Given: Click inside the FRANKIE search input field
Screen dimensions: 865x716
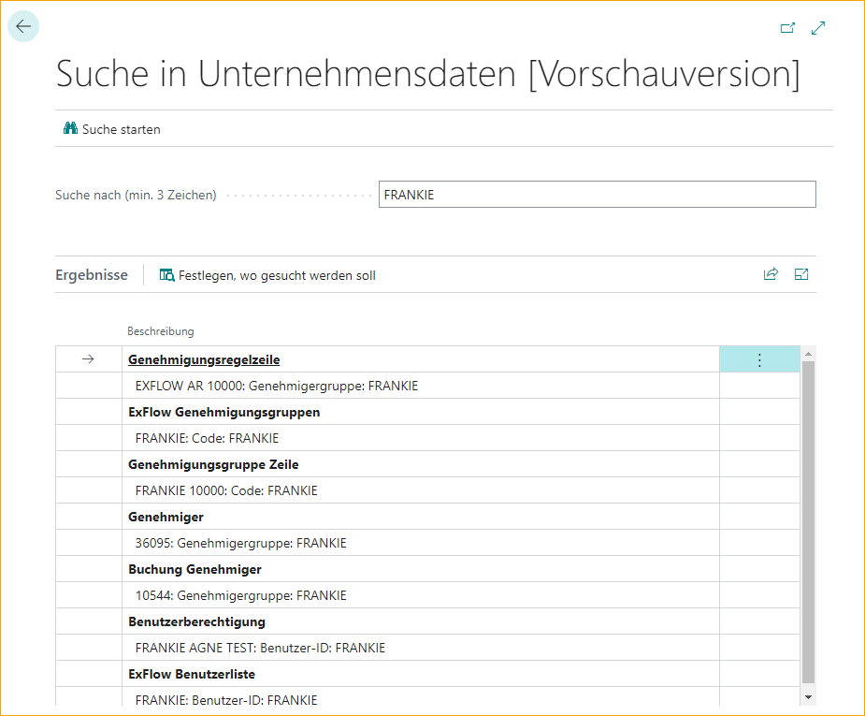Looking at the screenshot, I should pyautogui.click(x=597, y=194).
